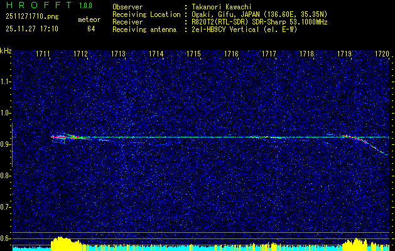Click the filename 2511271710.png
The height and width of the screenshot is (251, 395).
point(32,17)
